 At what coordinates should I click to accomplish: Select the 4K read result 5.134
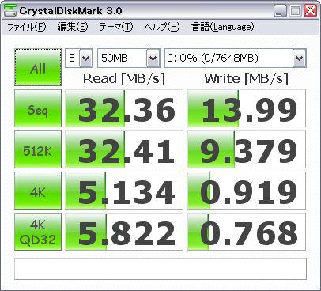click(124, 191)
